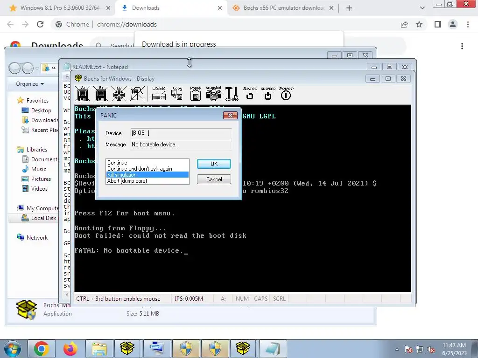Toggle Chrome side panel icon
This screenshot has height=358, width=478.
[438, 24]
